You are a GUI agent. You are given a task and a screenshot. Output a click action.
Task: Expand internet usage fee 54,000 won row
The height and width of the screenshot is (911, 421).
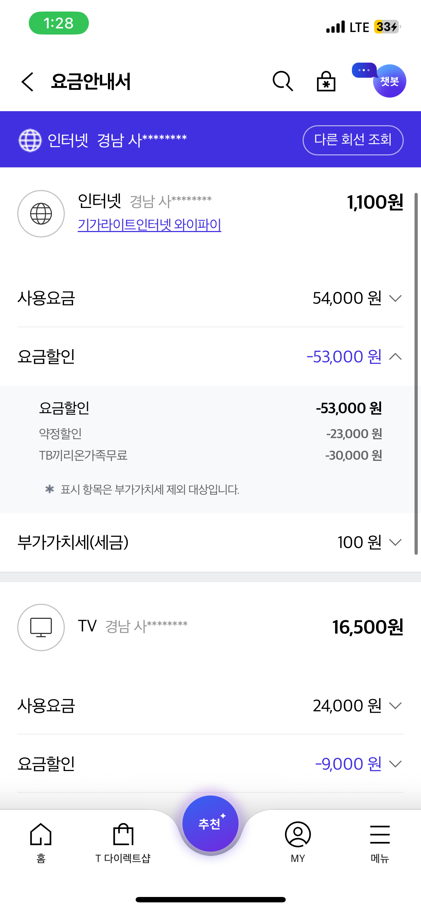[x=395, y=298]
